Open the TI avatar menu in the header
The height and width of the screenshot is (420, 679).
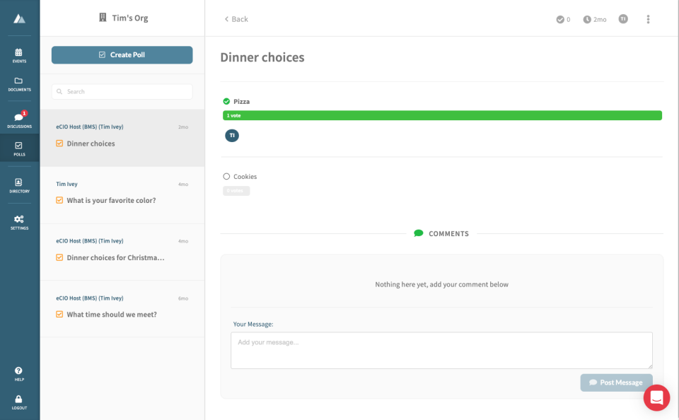(x=623, y=19)
